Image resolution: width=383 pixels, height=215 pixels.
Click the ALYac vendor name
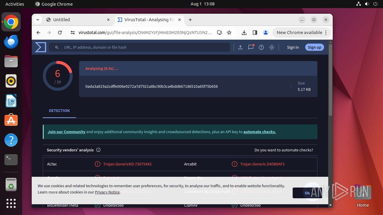pyautogui.click(x=52, y=164)
